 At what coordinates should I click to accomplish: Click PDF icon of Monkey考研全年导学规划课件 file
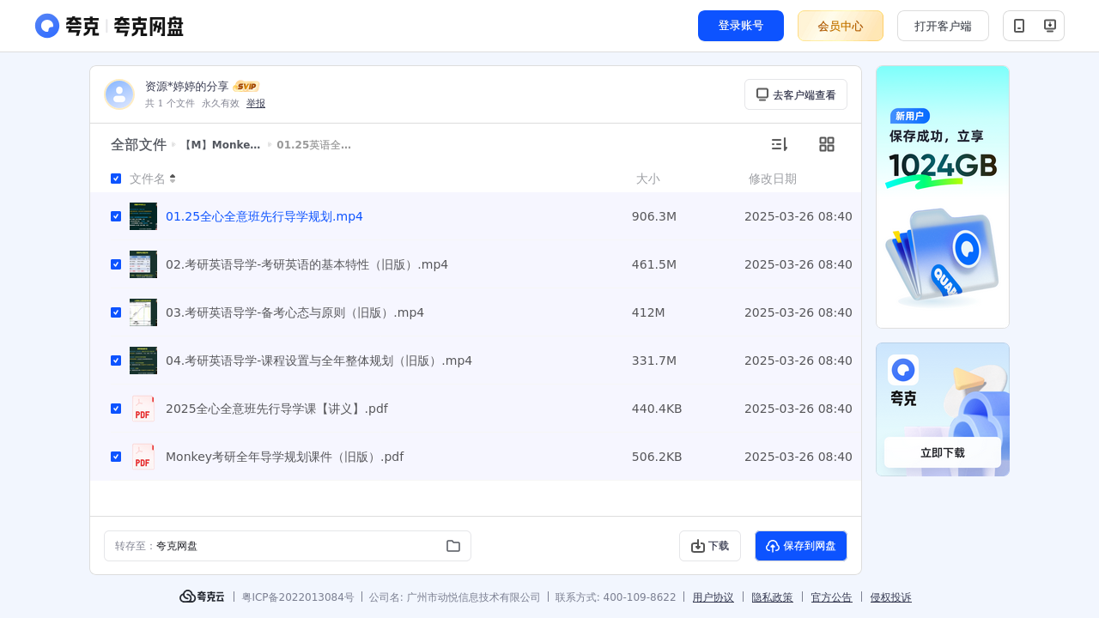(143, 457)
